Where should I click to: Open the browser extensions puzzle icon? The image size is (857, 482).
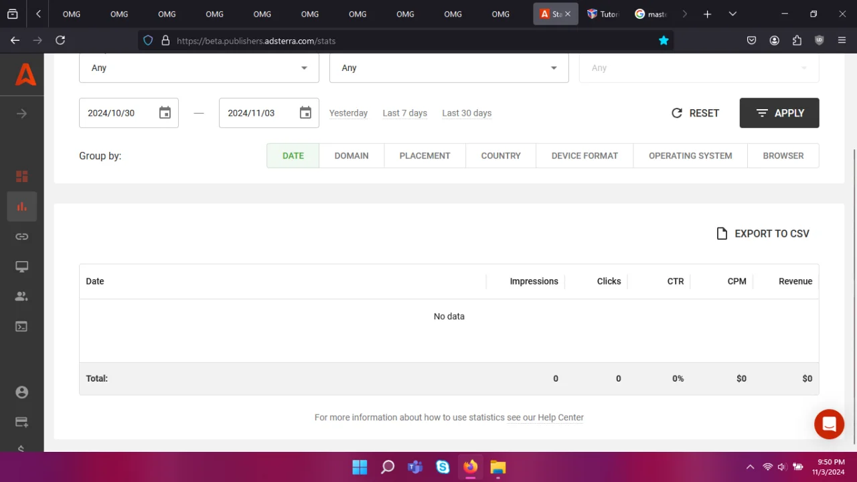point(797,40)
